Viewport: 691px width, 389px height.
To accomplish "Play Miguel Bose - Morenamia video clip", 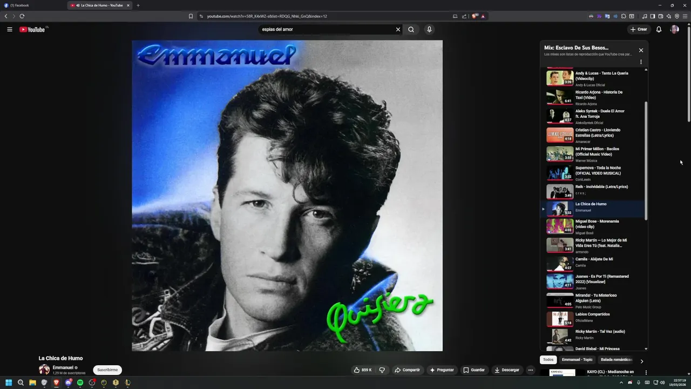I will 592,226.
